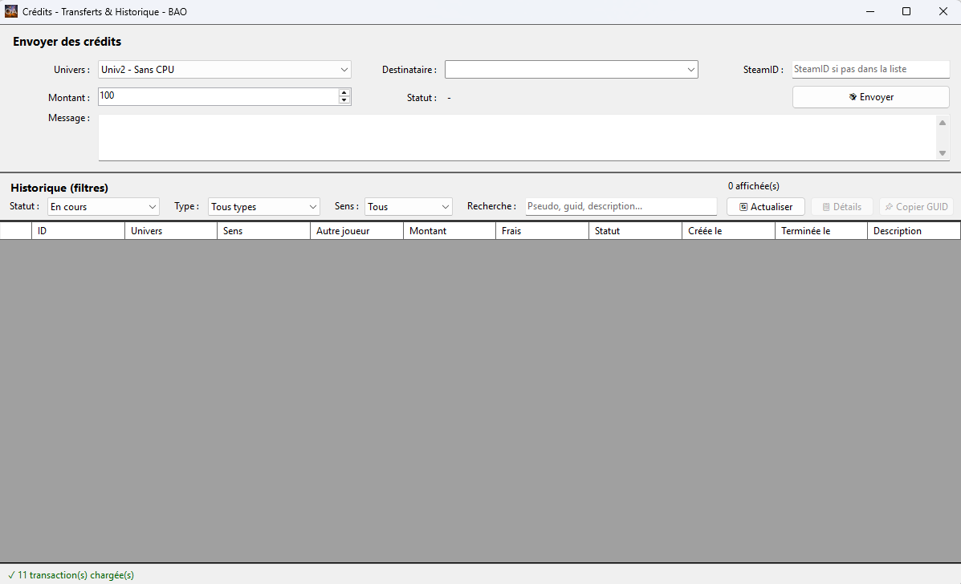Decrease Montant with the down arrow
Viewport: 961px width, 584px height.
click(x=344, y=101)
